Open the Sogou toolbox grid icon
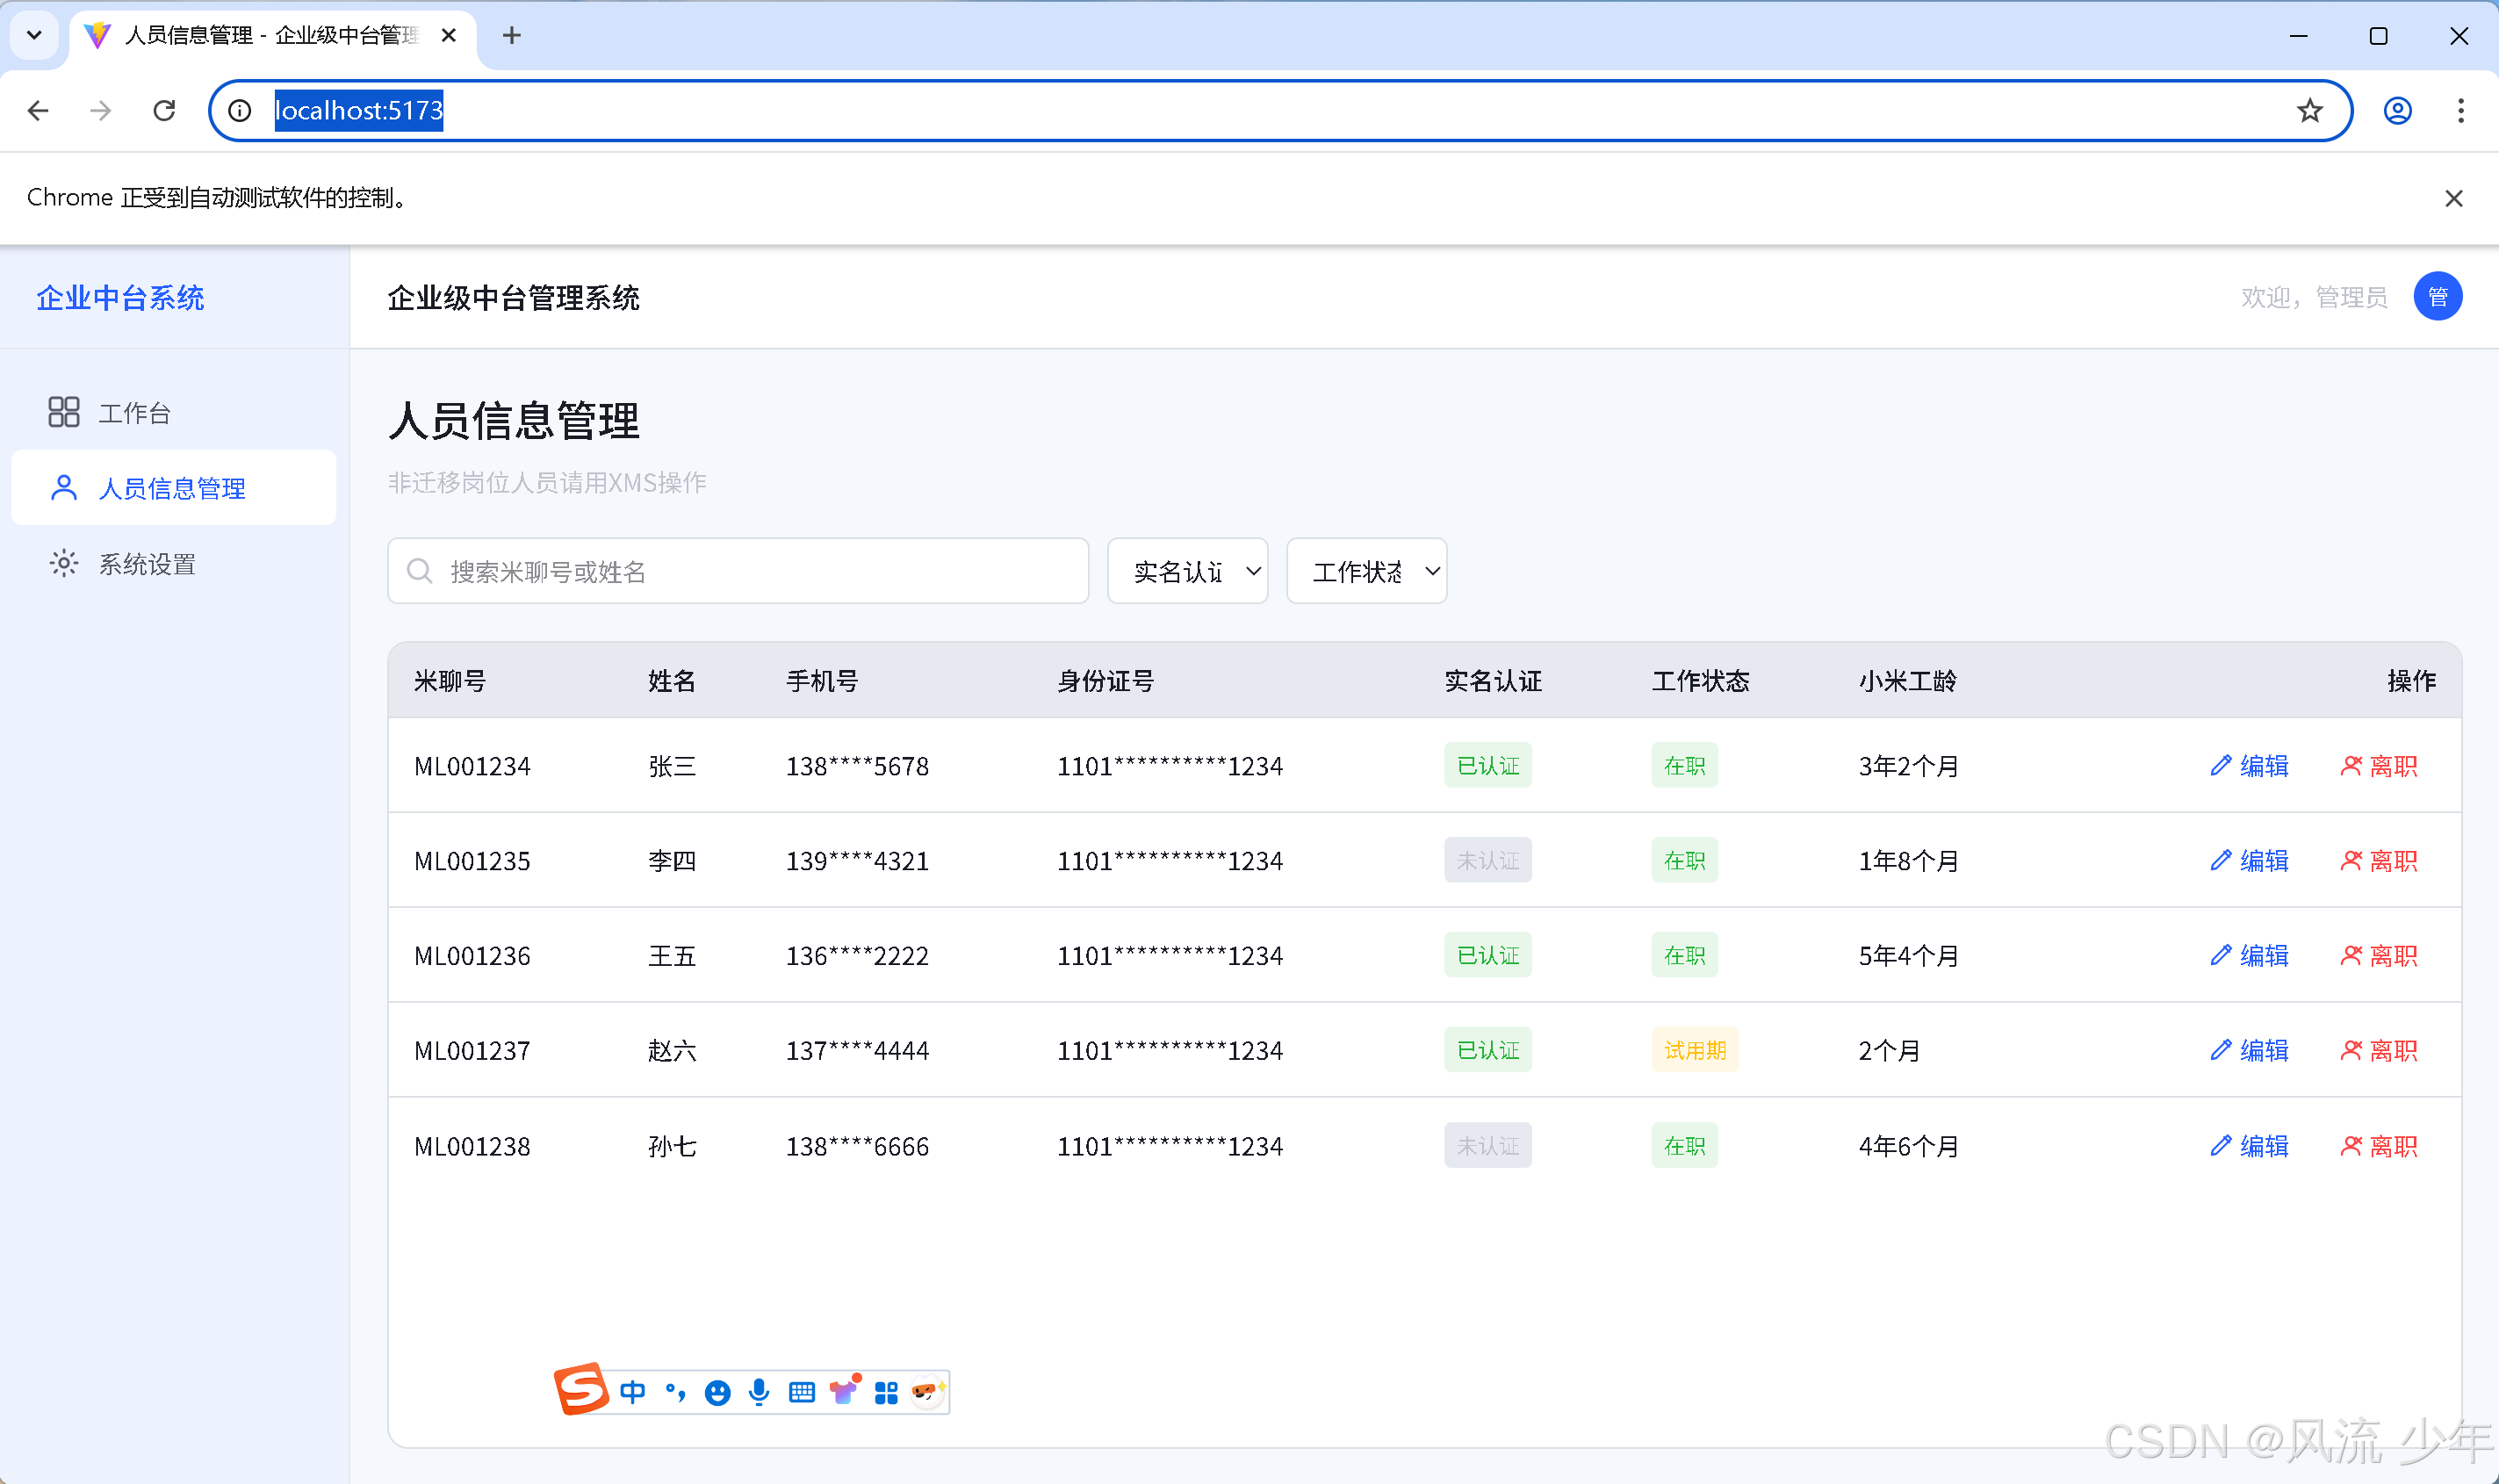2499x1484 pixels. 887,1390
